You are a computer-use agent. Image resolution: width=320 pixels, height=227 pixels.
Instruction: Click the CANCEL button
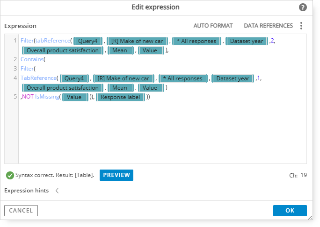point(21,211)
